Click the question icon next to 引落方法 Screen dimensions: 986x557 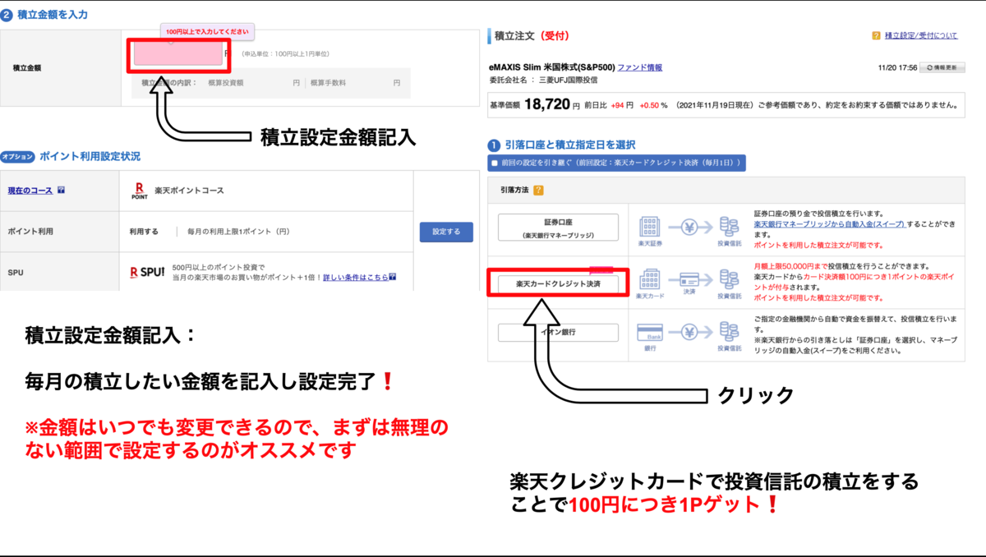pos(538,190)
